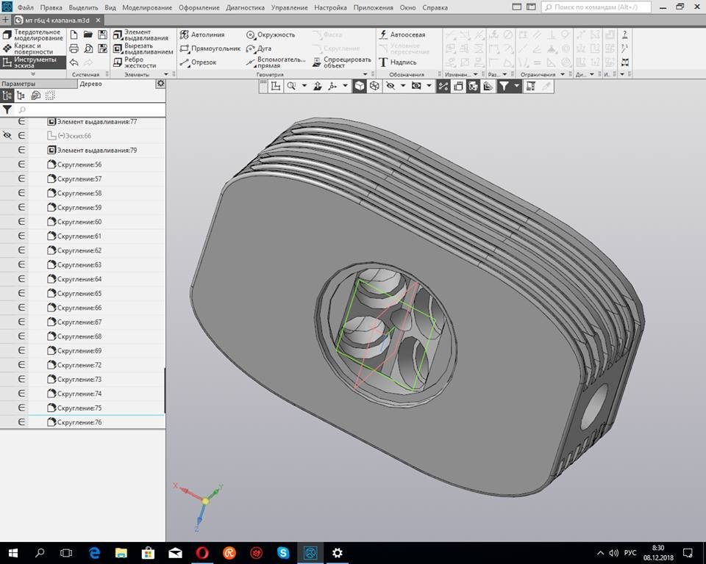The width and height of the screenshot is (706, 564).
Task: Click the save document icon
Action: 102,35
